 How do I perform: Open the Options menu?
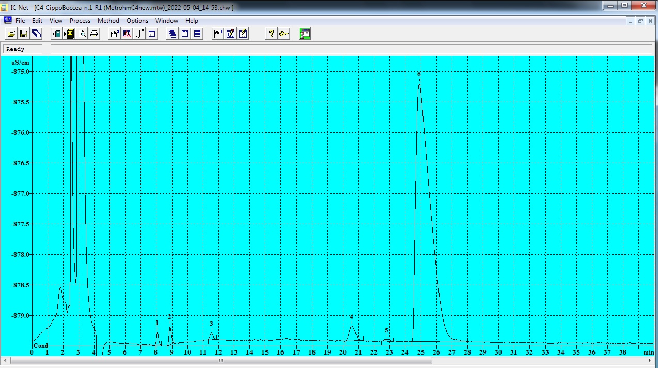click(x=137, y=21)
